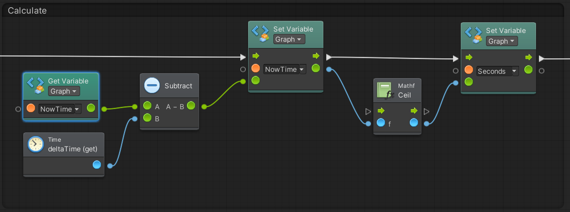Click the Mathf label on the Ceil node
Screen dimensions: 570x212
point(406,86)
